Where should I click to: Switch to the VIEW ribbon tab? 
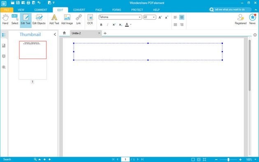click(x=21, y=10)
